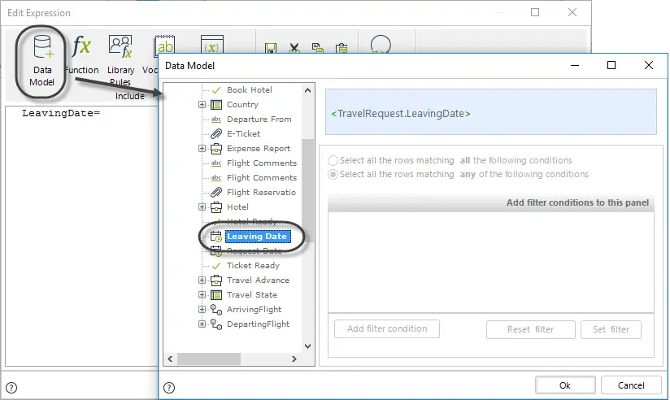
Task: Click the tree's scroll-up arrow
Action: click(x=307, y=90)
